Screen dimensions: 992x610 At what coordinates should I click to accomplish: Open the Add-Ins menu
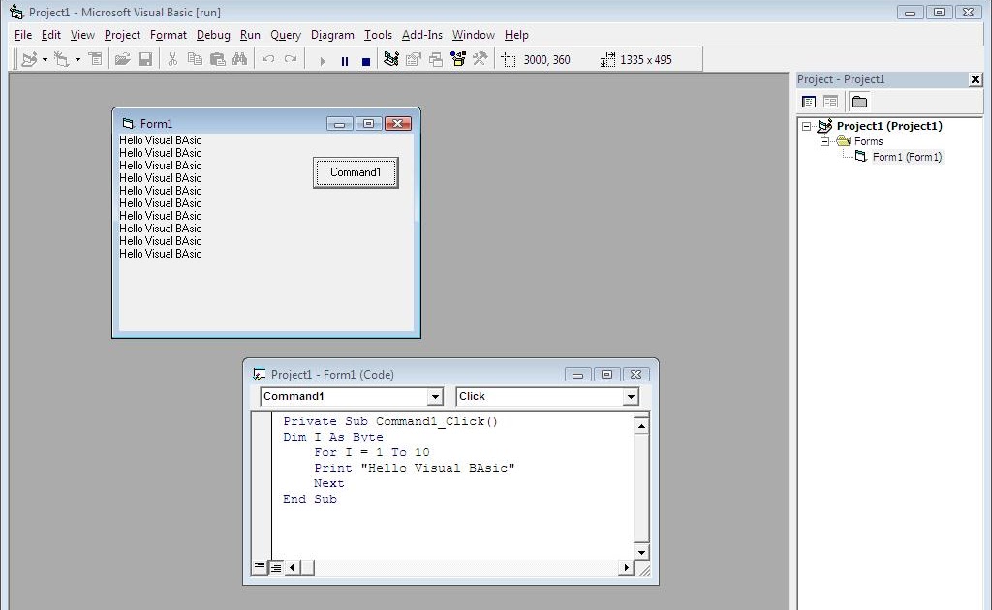[422, 35]
